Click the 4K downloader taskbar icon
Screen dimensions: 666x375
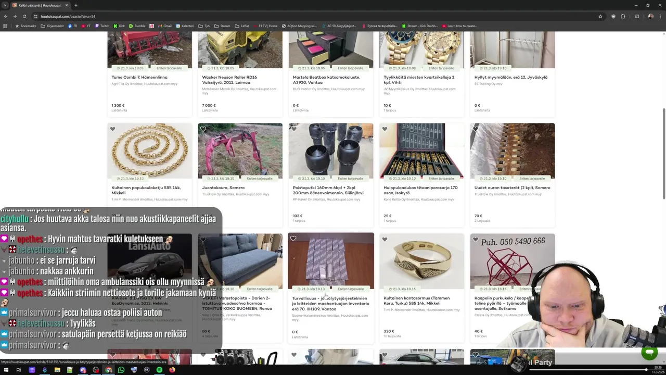(x=147, y=370)
